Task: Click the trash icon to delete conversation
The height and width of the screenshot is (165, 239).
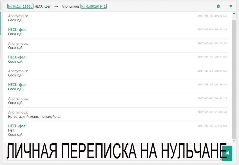Action: [218, 6]
